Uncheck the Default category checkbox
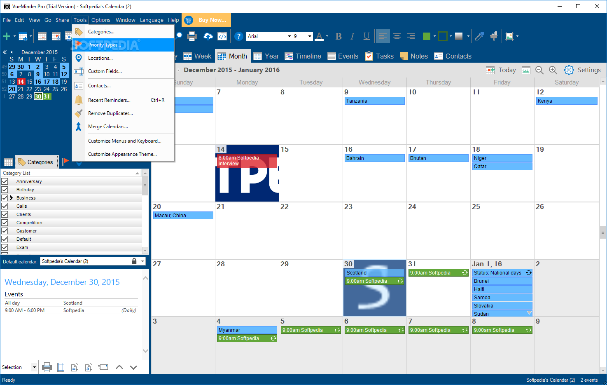607x385 pixels. pyautogui.click(x=5, y=239)
